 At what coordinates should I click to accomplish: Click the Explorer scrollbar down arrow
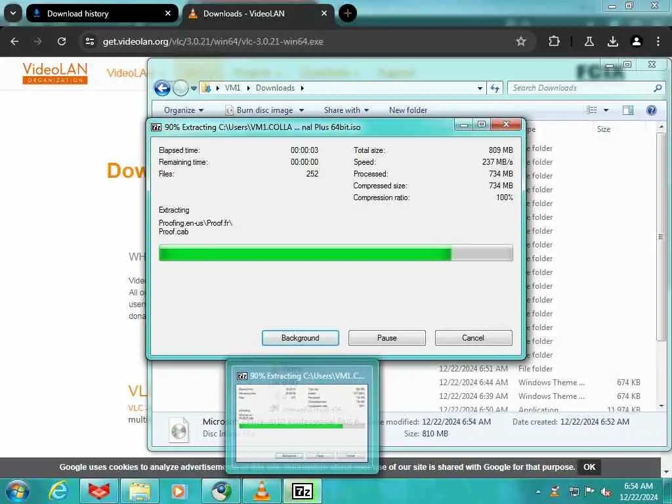click(x=661, y=406)
